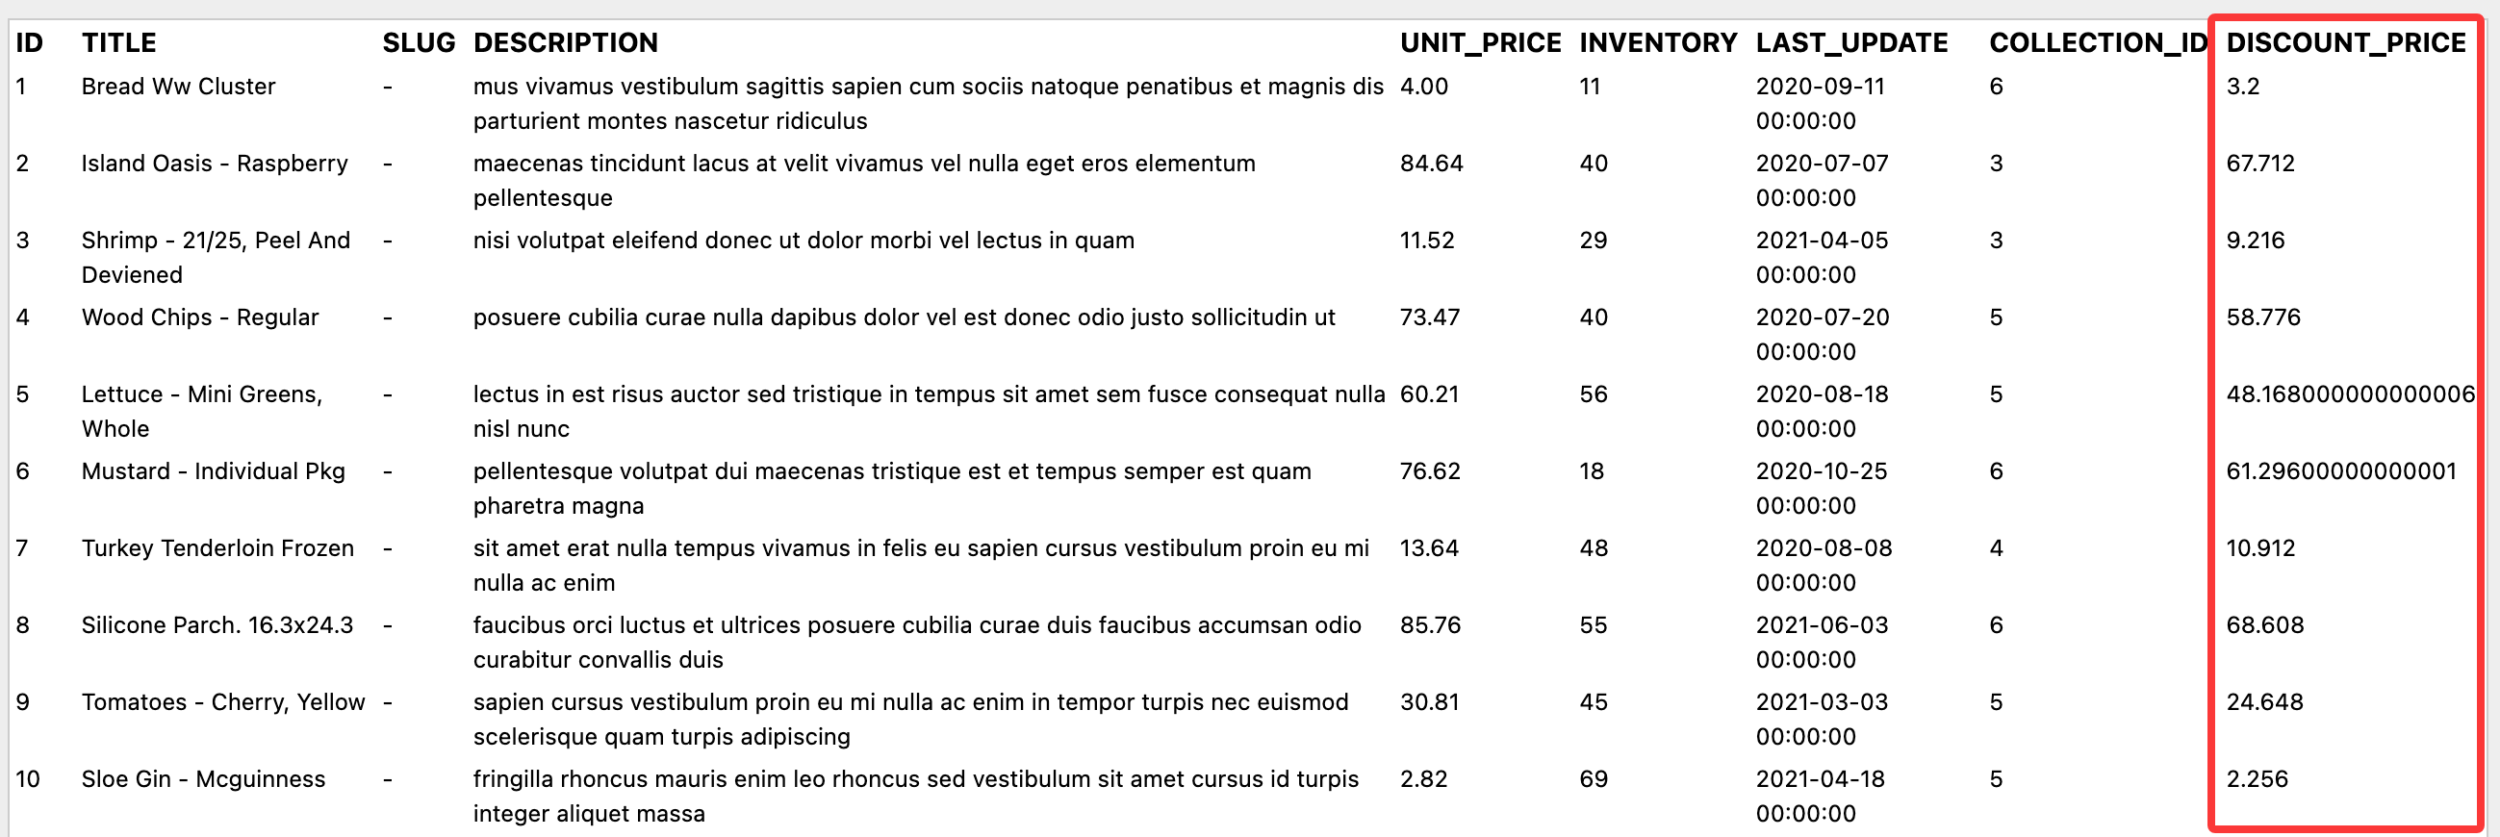This screenshot has height=837, width=2500.
Task: Click the Island Oasis - Raspberry cell
Action: (214, 163)
